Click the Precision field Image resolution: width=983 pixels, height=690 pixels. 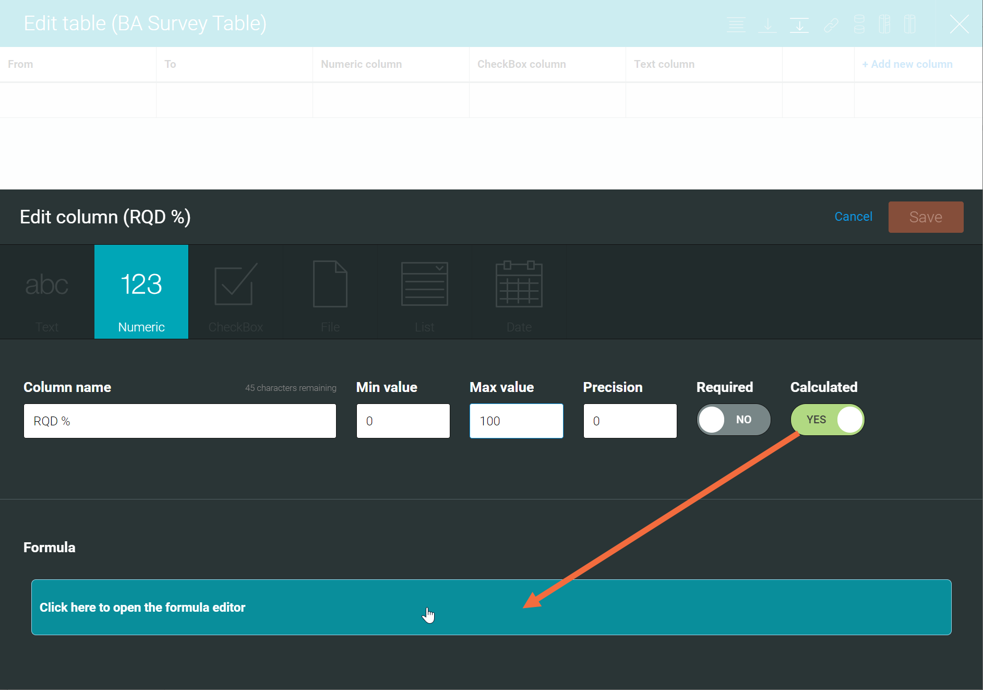[630, 421]
